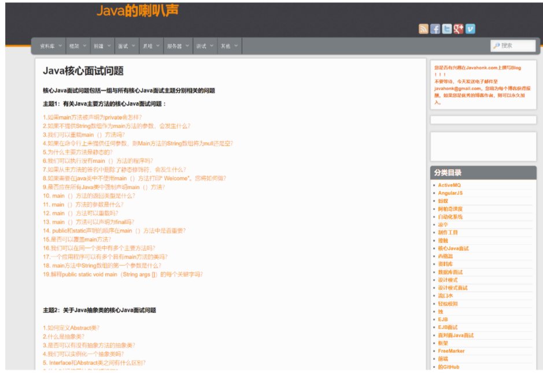Open question 1 about main declared private
The image size is (543, 373).
tap(92, 117)
